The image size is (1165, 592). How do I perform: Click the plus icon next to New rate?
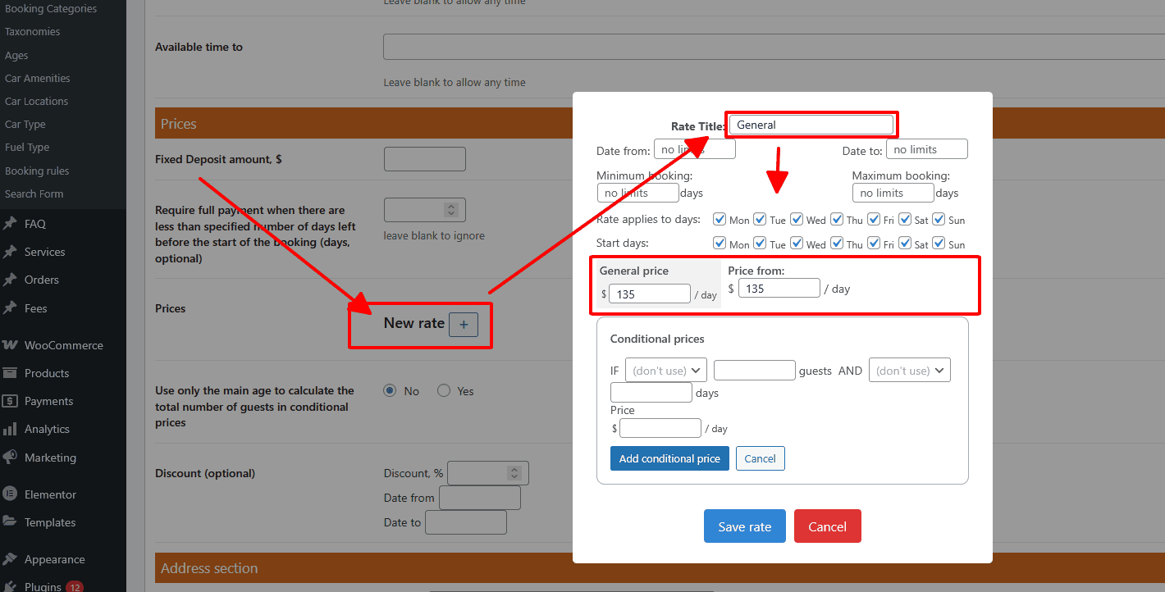pos(464,325)
